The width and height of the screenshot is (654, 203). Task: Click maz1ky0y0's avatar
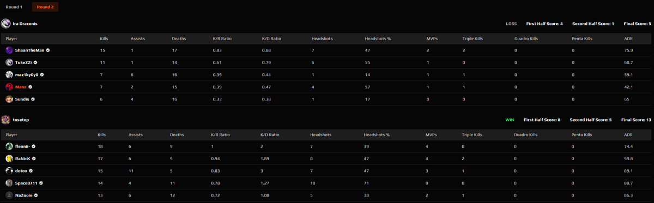9,74
